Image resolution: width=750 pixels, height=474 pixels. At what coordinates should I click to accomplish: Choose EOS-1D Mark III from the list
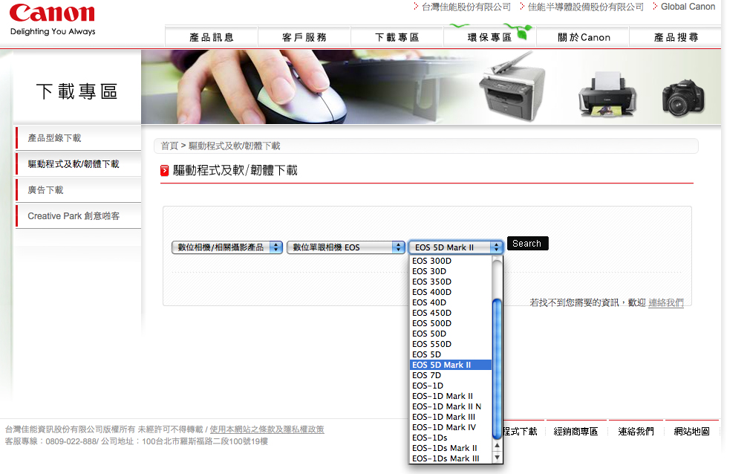pyautogui.click(x=451, y=417)
